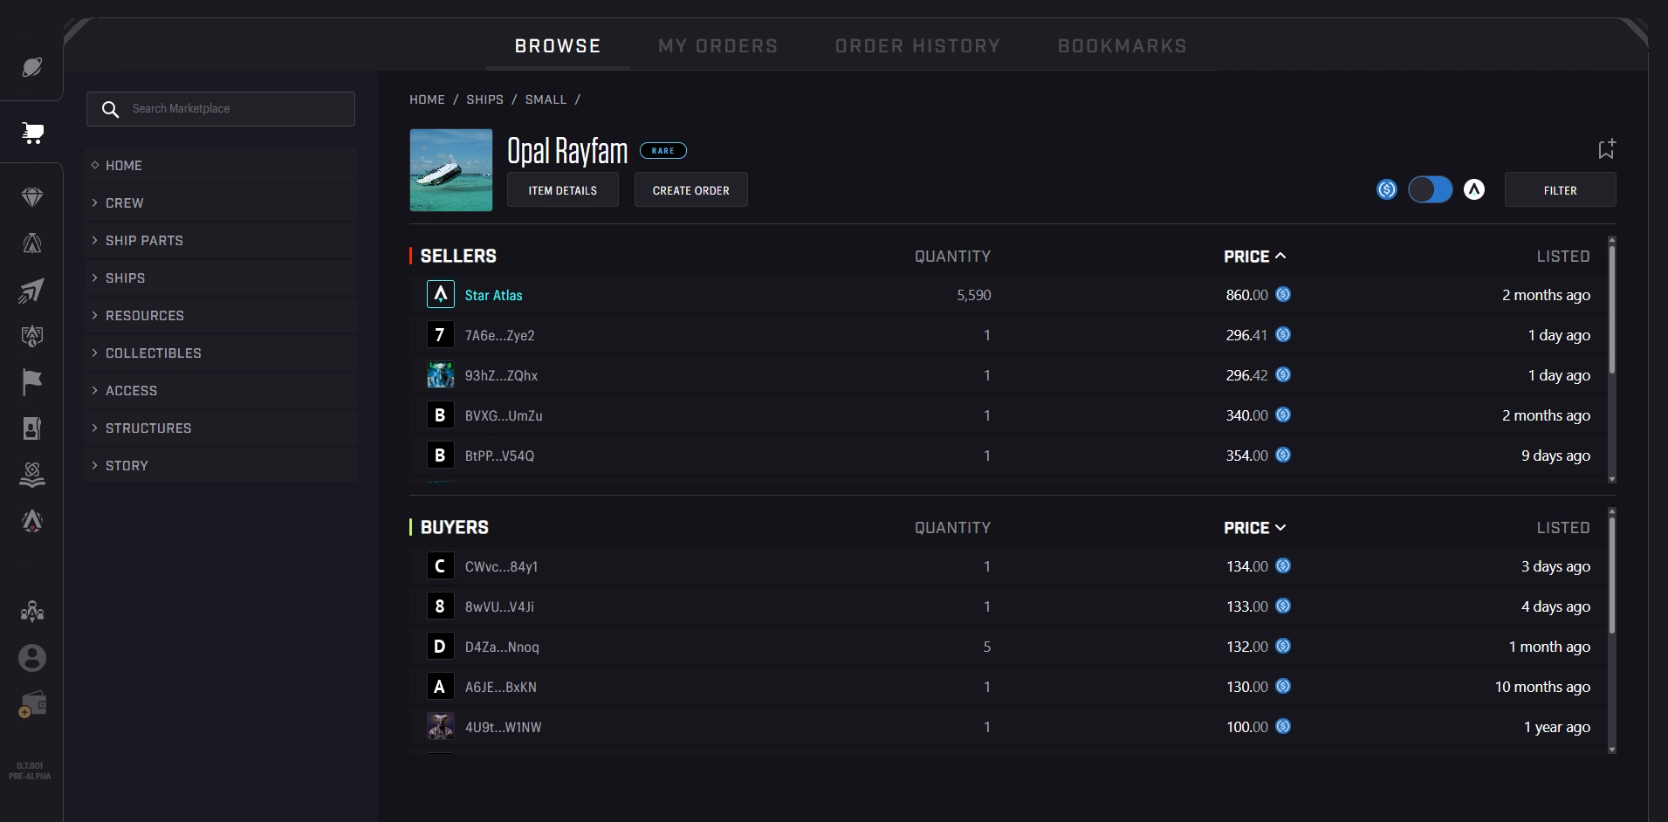Click the Opal Rayfam ship thumbnail
1668x822 pixels.
coord(451,170)
